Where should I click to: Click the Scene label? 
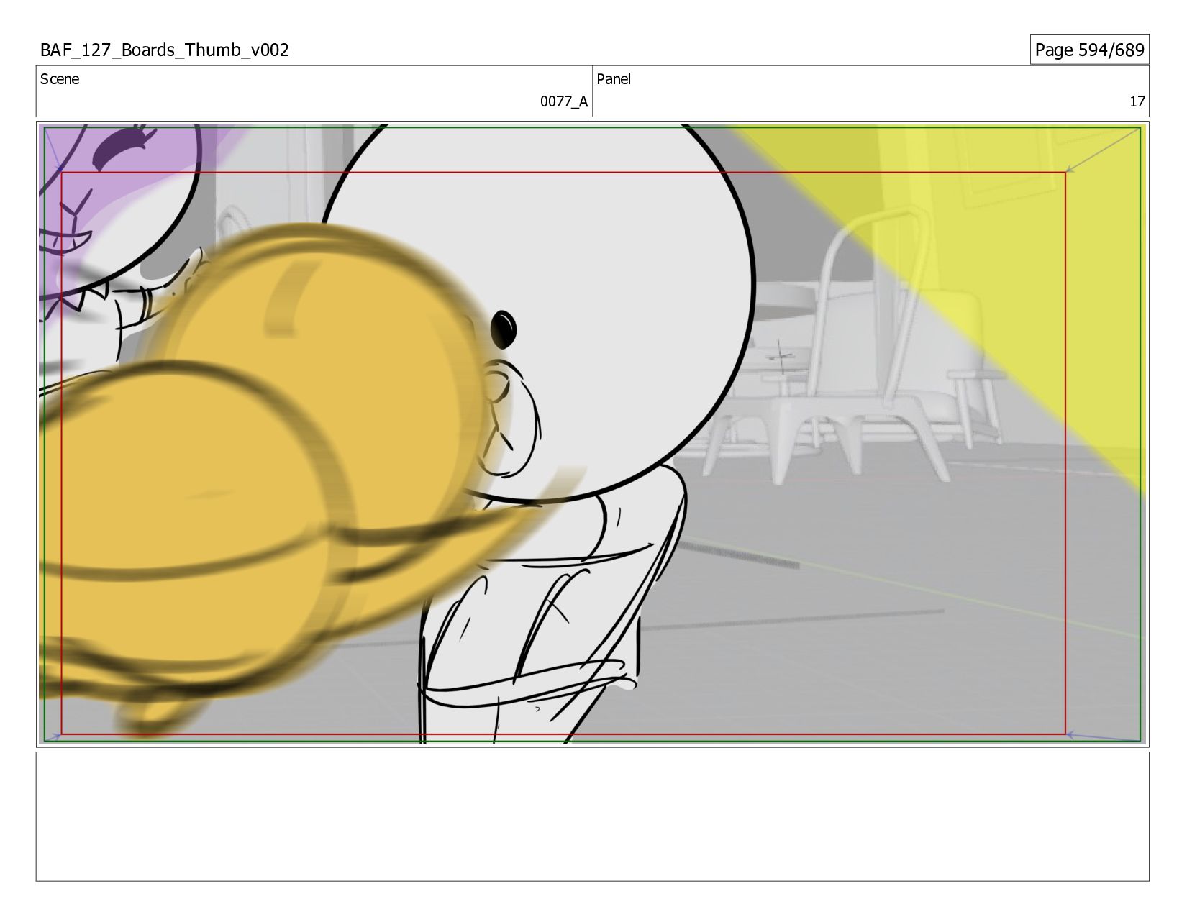[x=60, y=79]
